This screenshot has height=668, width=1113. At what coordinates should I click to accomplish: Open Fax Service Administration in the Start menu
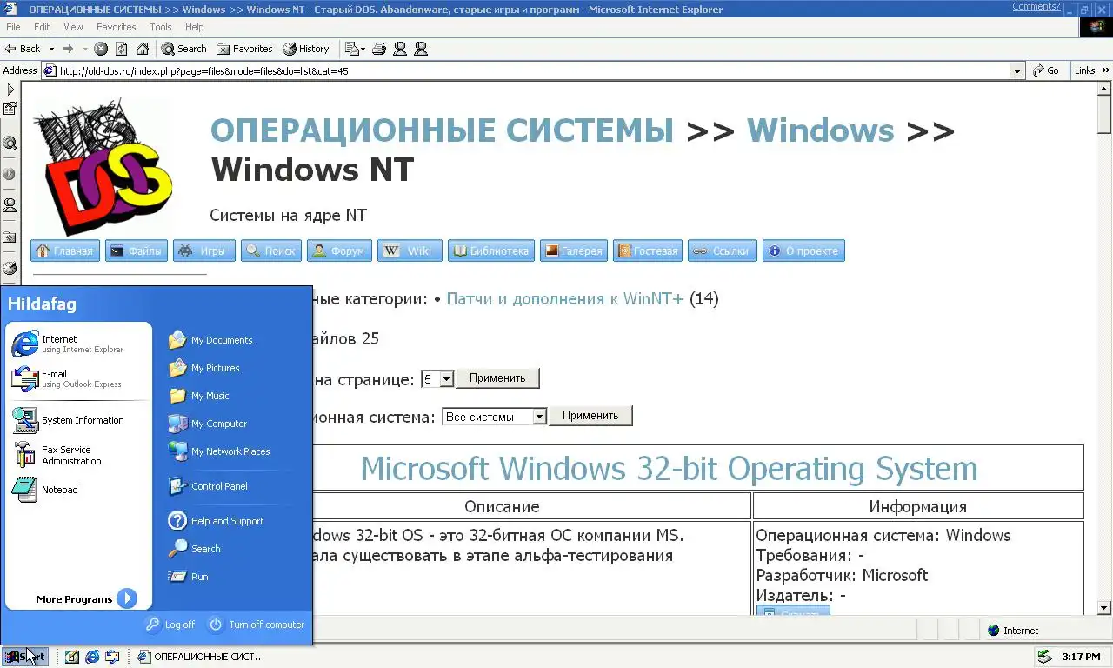click(x=78, y=455)
